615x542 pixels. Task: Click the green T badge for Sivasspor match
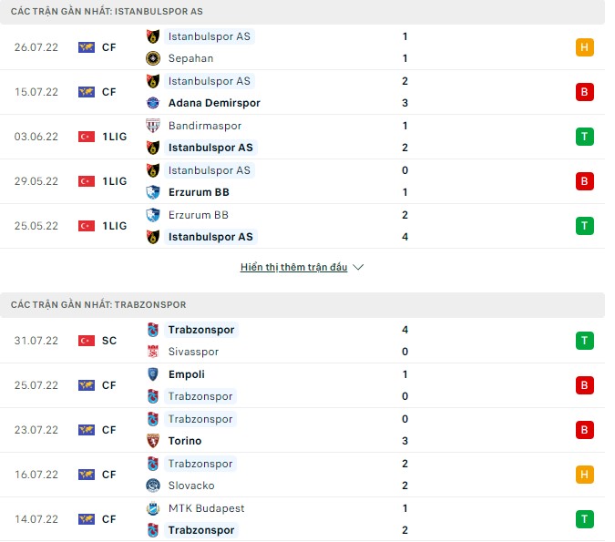click(x=585, y=341)
